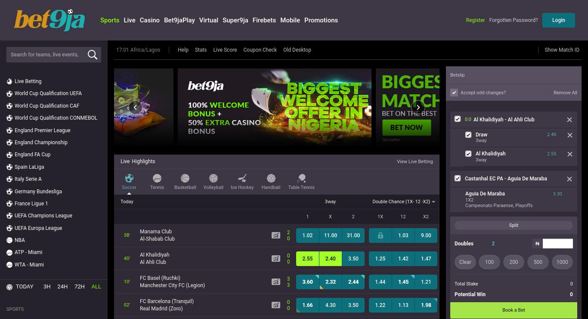Toggle Castanhal EC PA event checkbox
Screen dimensions: 588x319
pos(458,178)
